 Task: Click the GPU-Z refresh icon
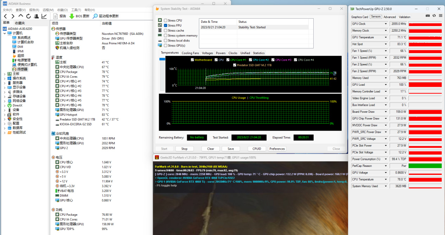coord(434,16)
